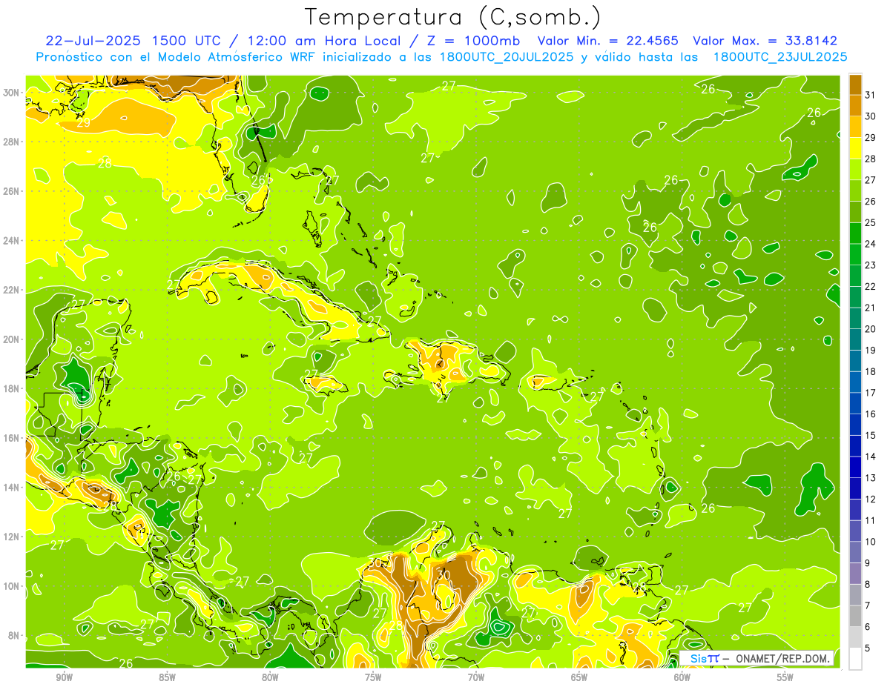Click the 16N latitude axis label
This screenshot has width=890, height=687.
[11, 438]
